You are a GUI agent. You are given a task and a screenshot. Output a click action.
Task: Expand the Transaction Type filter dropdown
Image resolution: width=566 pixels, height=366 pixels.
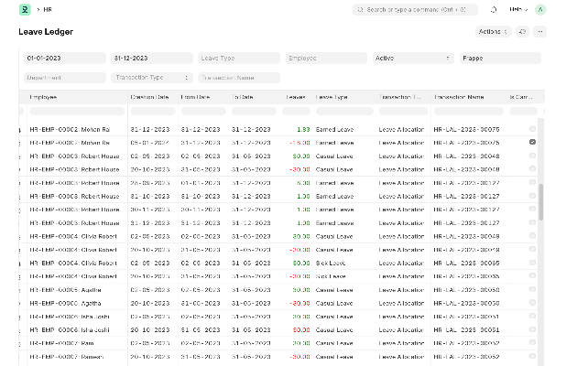(x=150, y=78)
